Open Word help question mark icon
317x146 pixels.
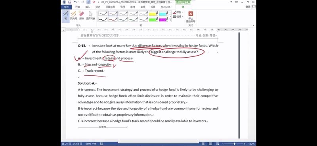click(231, 2)
